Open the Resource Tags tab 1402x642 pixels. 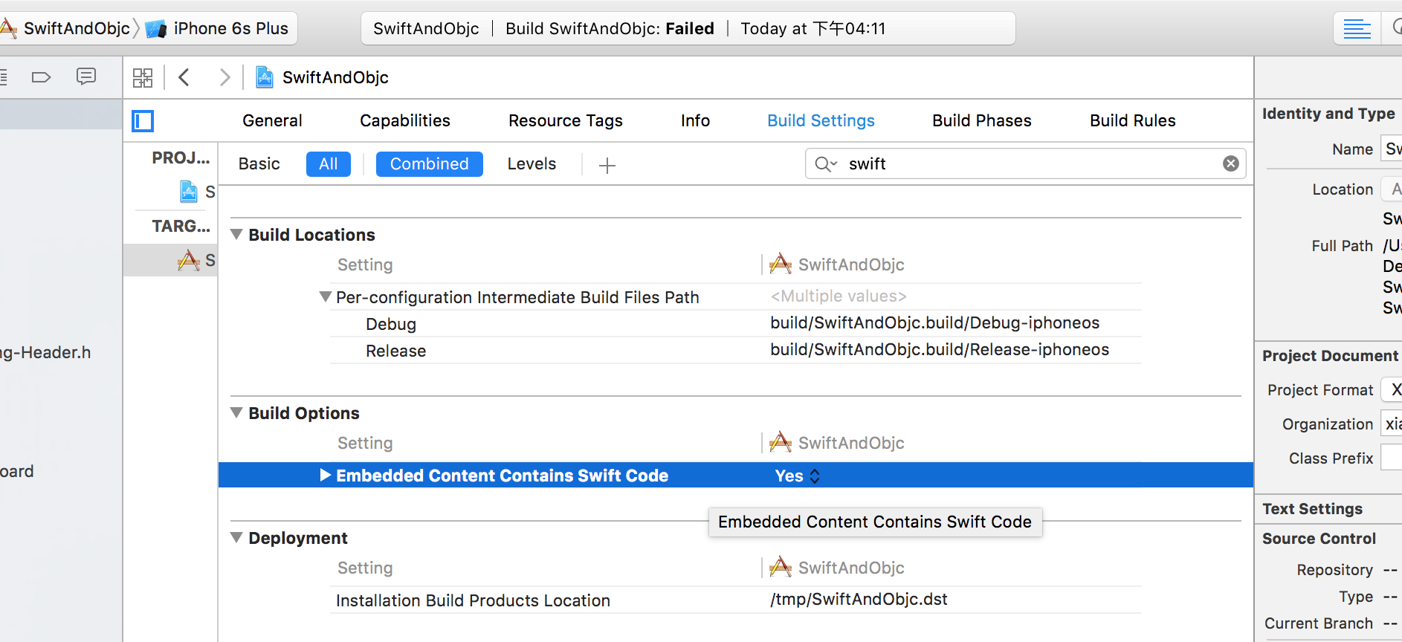pos(566,120)
